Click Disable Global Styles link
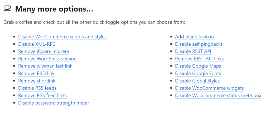Screen dimensions: 270x114 197,81
